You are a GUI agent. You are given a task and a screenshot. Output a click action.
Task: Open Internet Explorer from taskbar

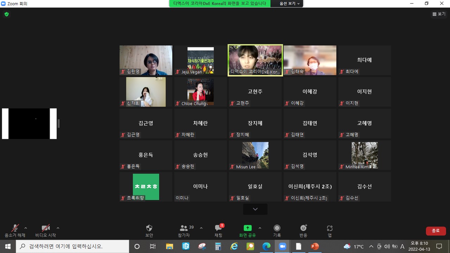click(234, 246)
